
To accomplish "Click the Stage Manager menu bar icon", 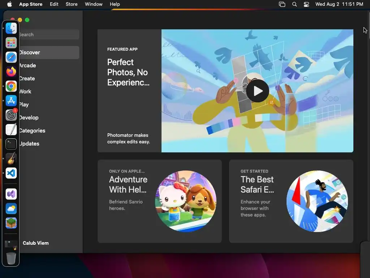I will tap(282, 4).
